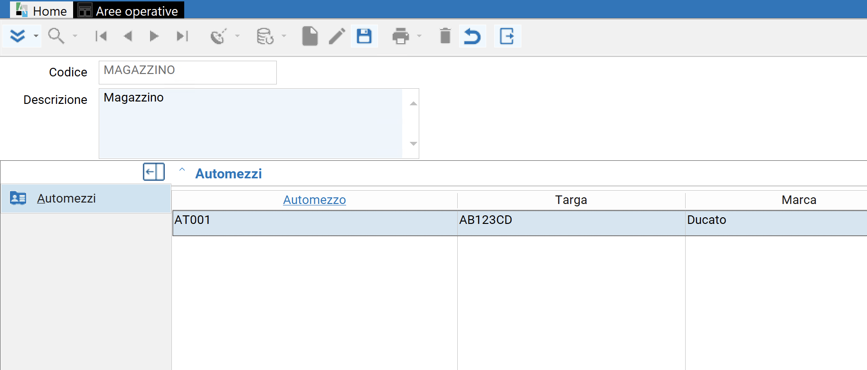Click the Codice input field
This screenshot has width=867, height=370.
[x=188, y=72]
